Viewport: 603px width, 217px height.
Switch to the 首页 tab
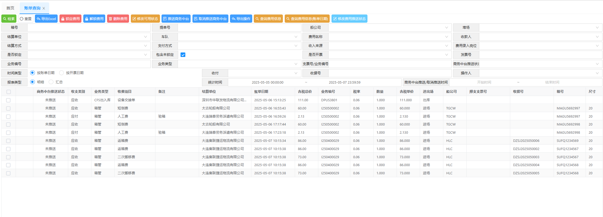[10, 8]
